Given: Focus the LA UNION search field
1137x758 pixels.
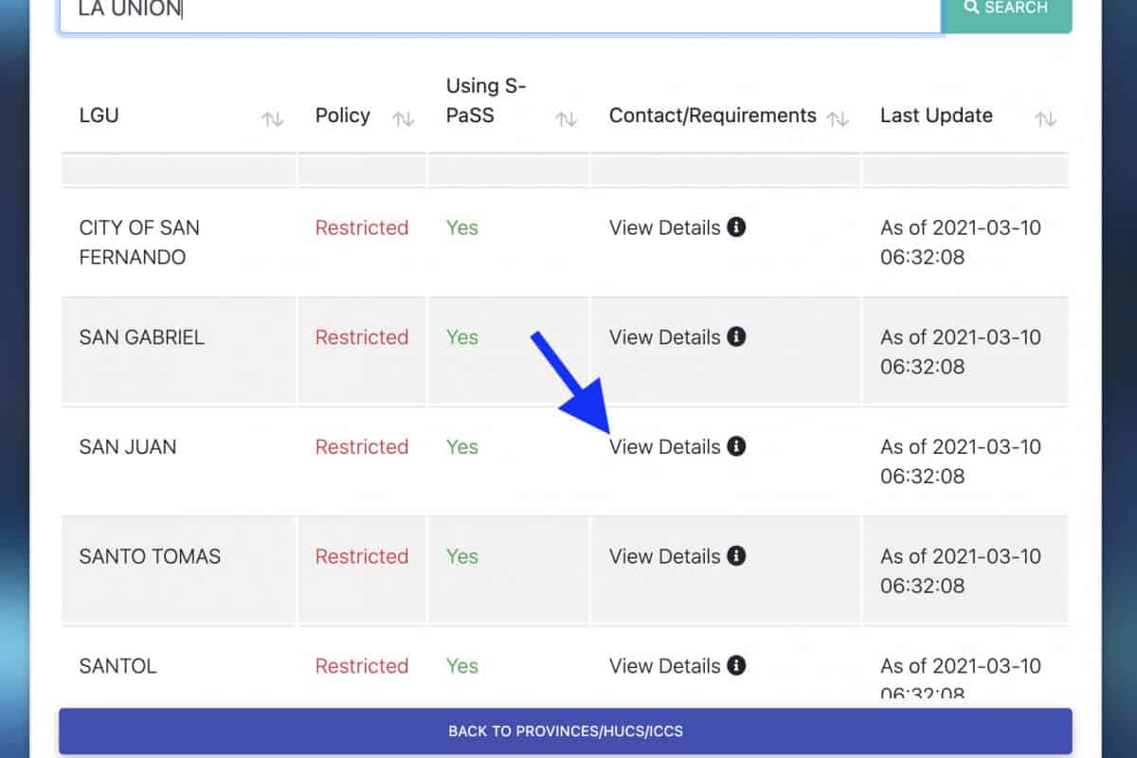Looking at the screenshot, I should coord(499,11).
